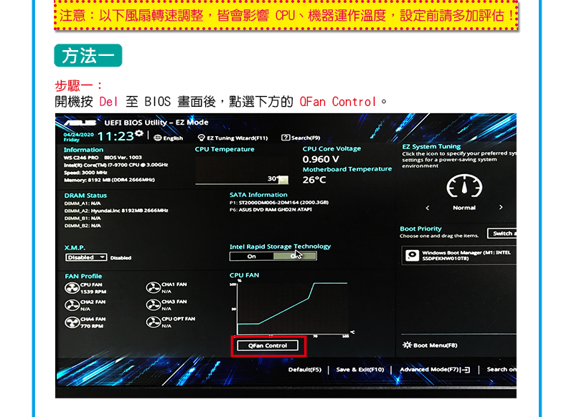Click Default(F5)
Screen dimensions: 574x417
[x=305, y=370]
